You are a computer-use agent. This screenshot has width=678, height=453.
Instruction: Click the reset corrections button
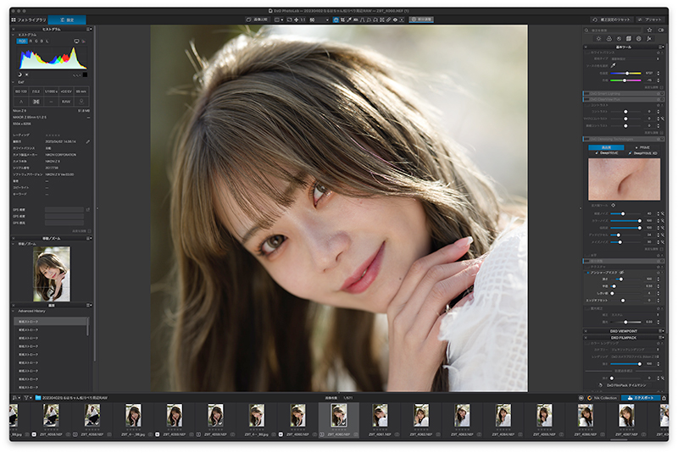tap(612, 19)
